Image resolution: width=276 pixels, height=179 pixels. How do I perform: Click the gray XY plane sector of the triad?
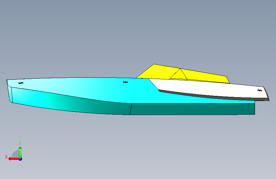point(15,154)
